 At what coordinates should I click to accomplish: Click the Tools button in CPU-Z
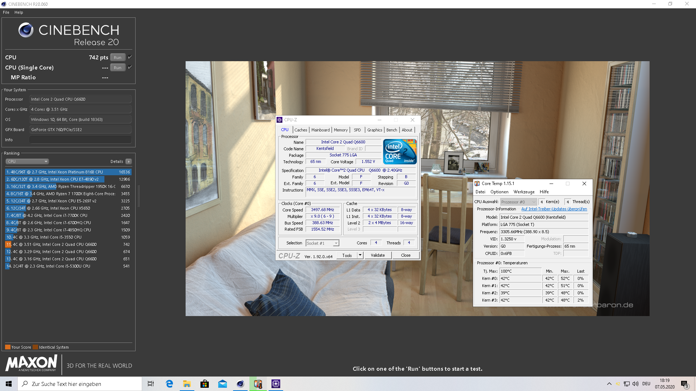click(x=347, y=255)
